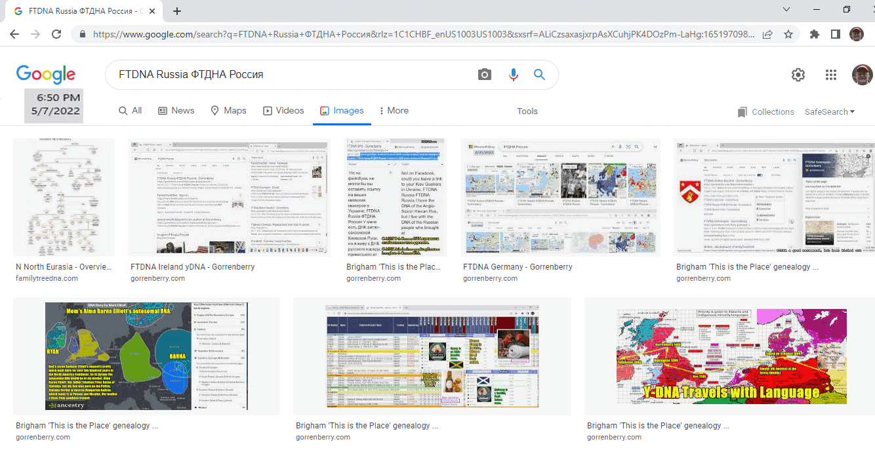Open Google quick settings gear
The image size is (875, 452).
798,75
